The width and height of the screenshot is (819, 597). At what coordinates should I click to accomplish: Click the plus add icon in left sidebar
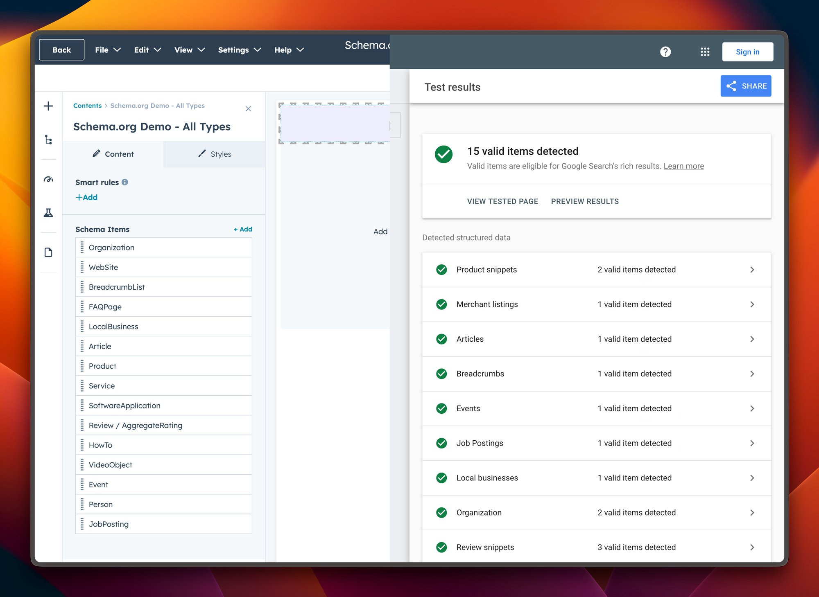(x=48, y=106)
